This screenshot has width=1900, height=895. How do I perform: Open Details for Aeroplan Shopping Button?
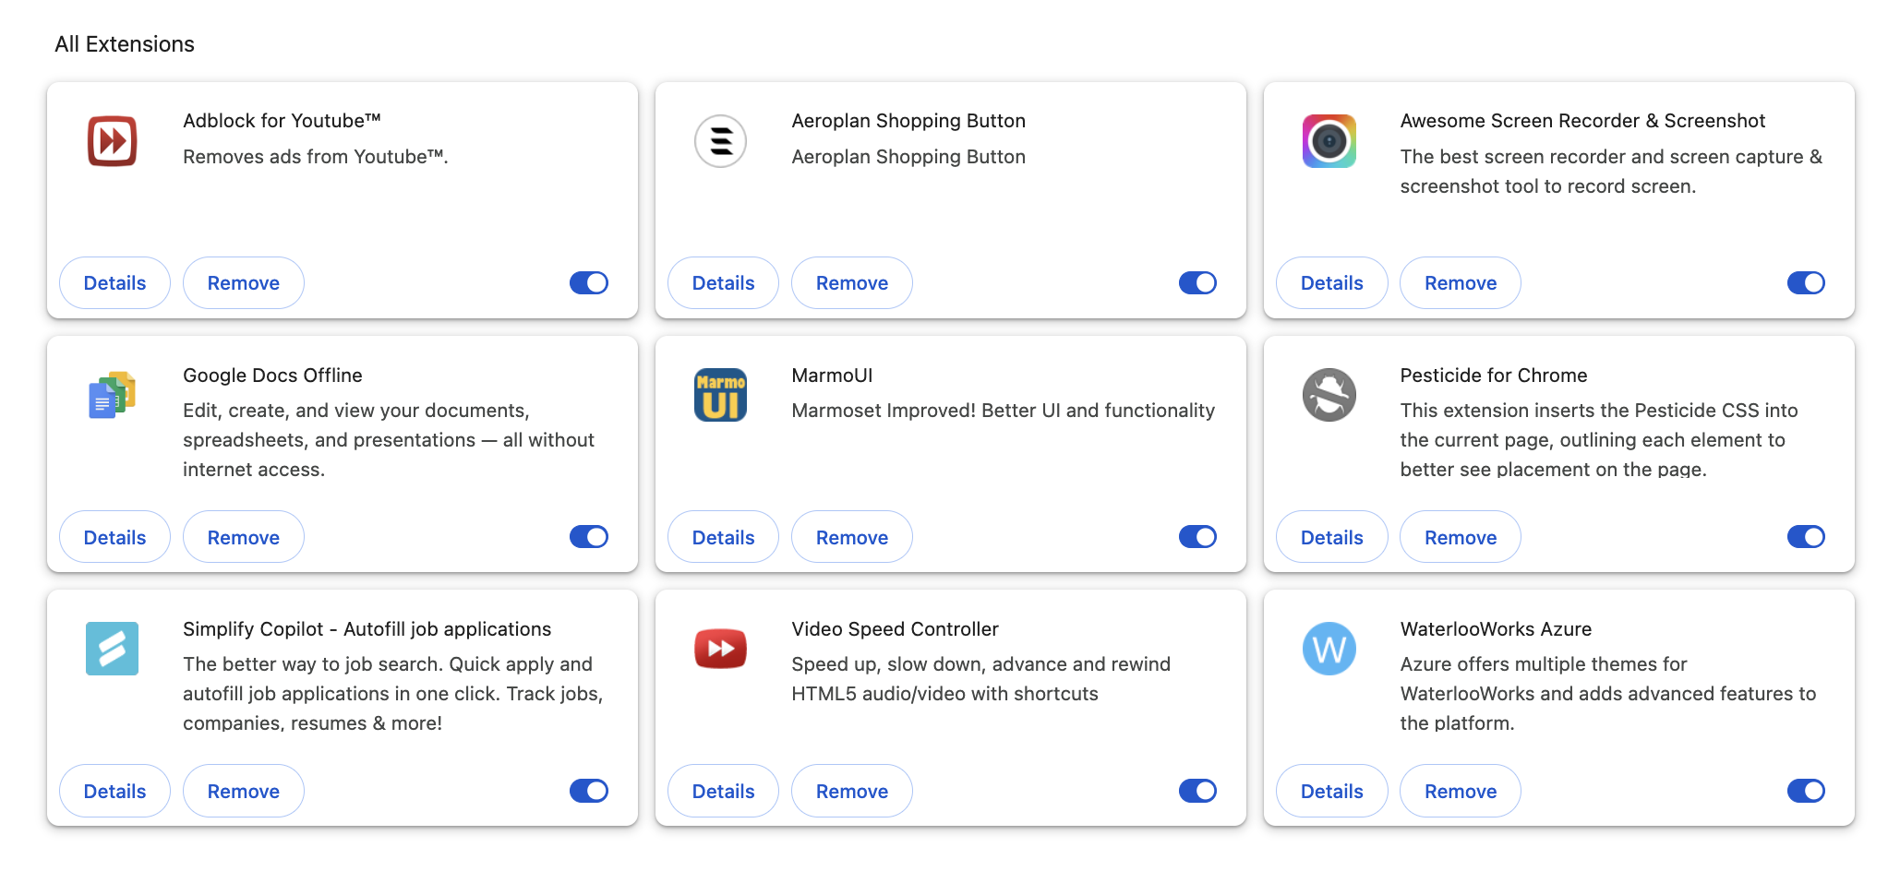[723, 283]
